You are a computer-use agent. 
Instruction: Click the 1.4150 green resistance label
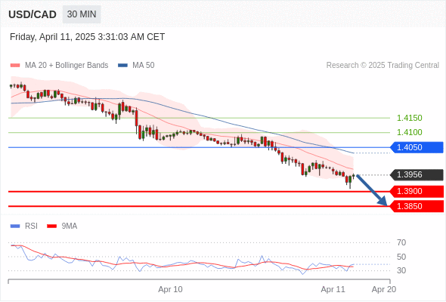(409, 118)
